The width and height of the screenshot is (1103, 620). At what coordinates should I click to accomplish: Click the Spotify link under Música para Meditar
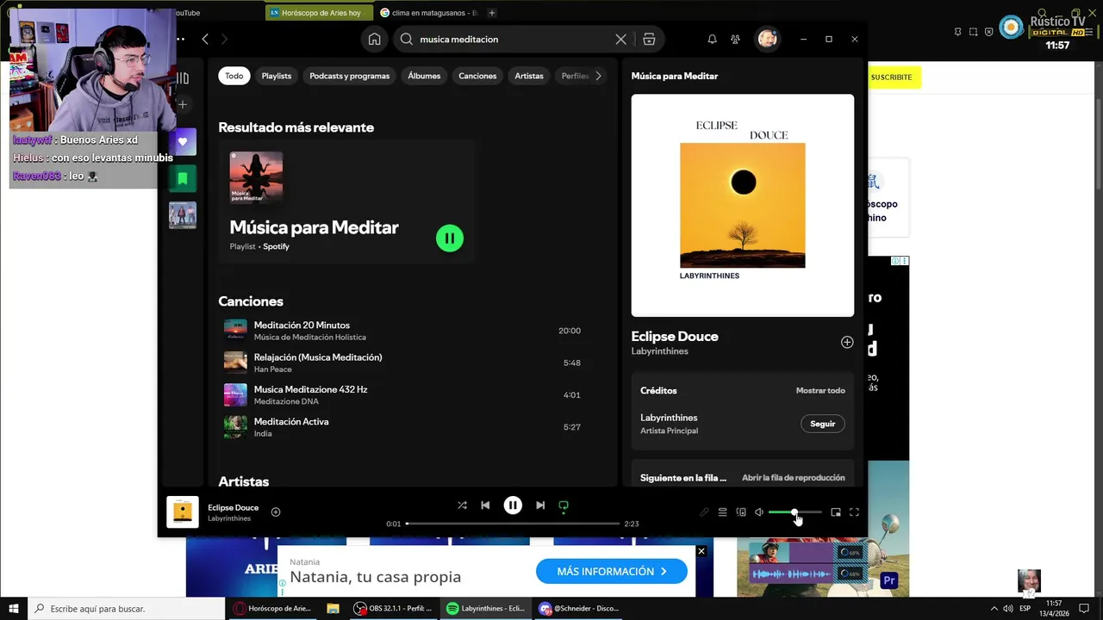pos(276,246)
